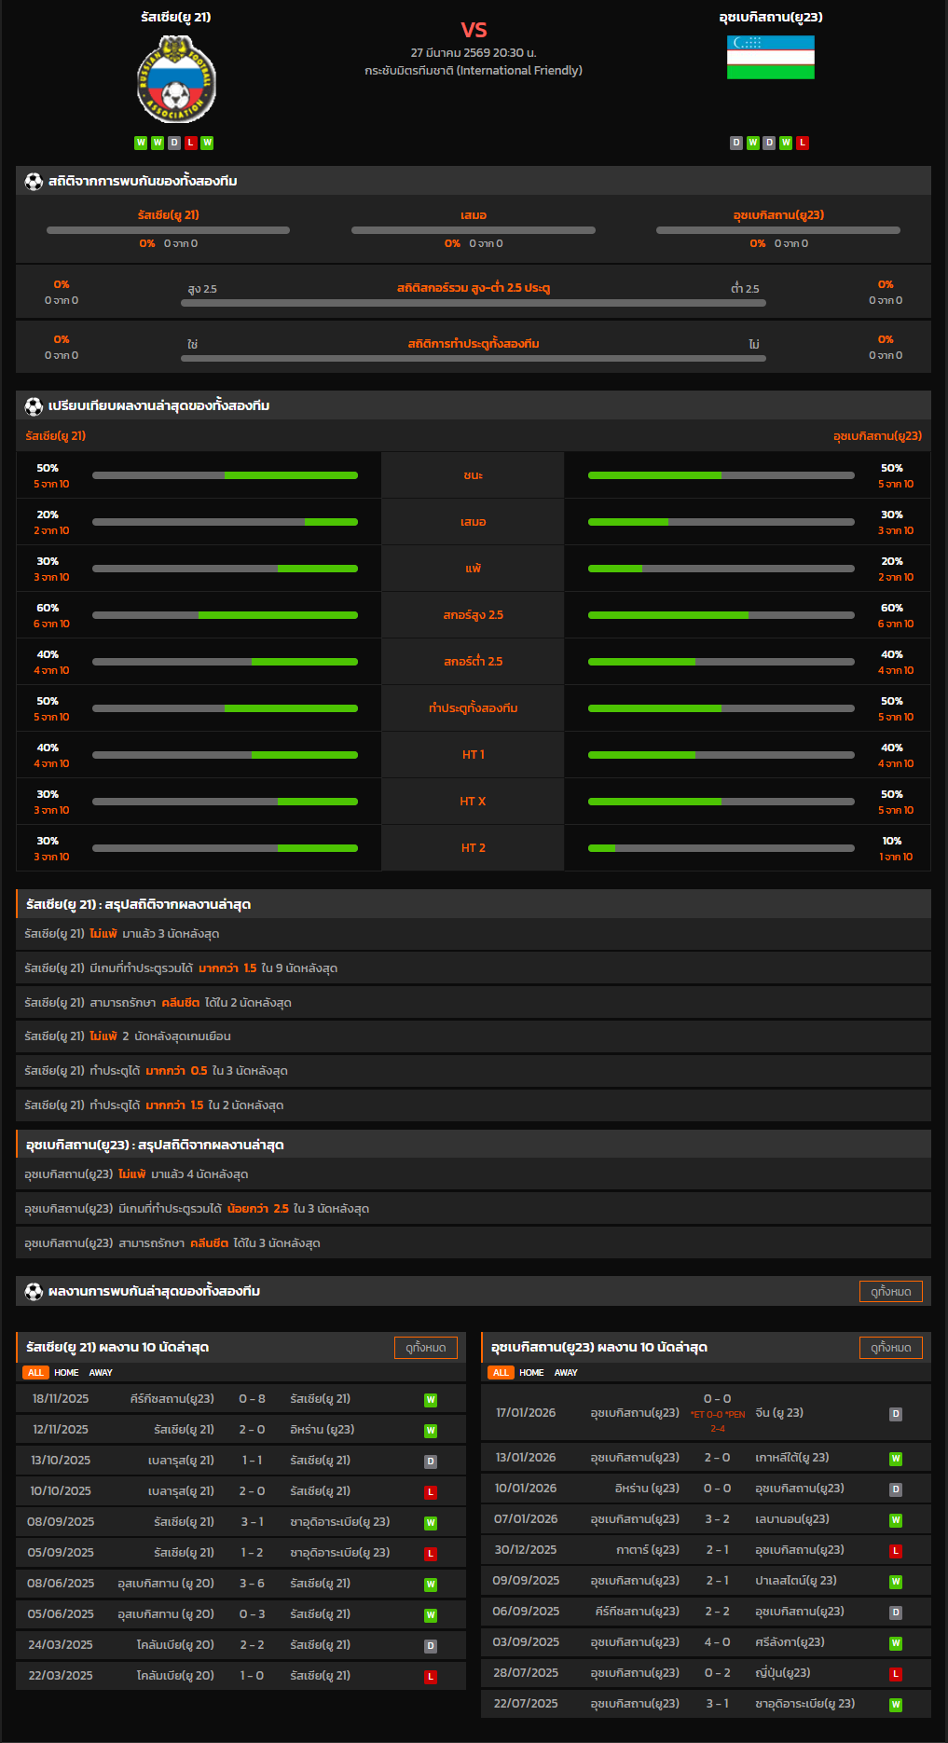Click the Russia U21 team crest logo
This screenshot has width=948, height=1743.
(176, 80)
